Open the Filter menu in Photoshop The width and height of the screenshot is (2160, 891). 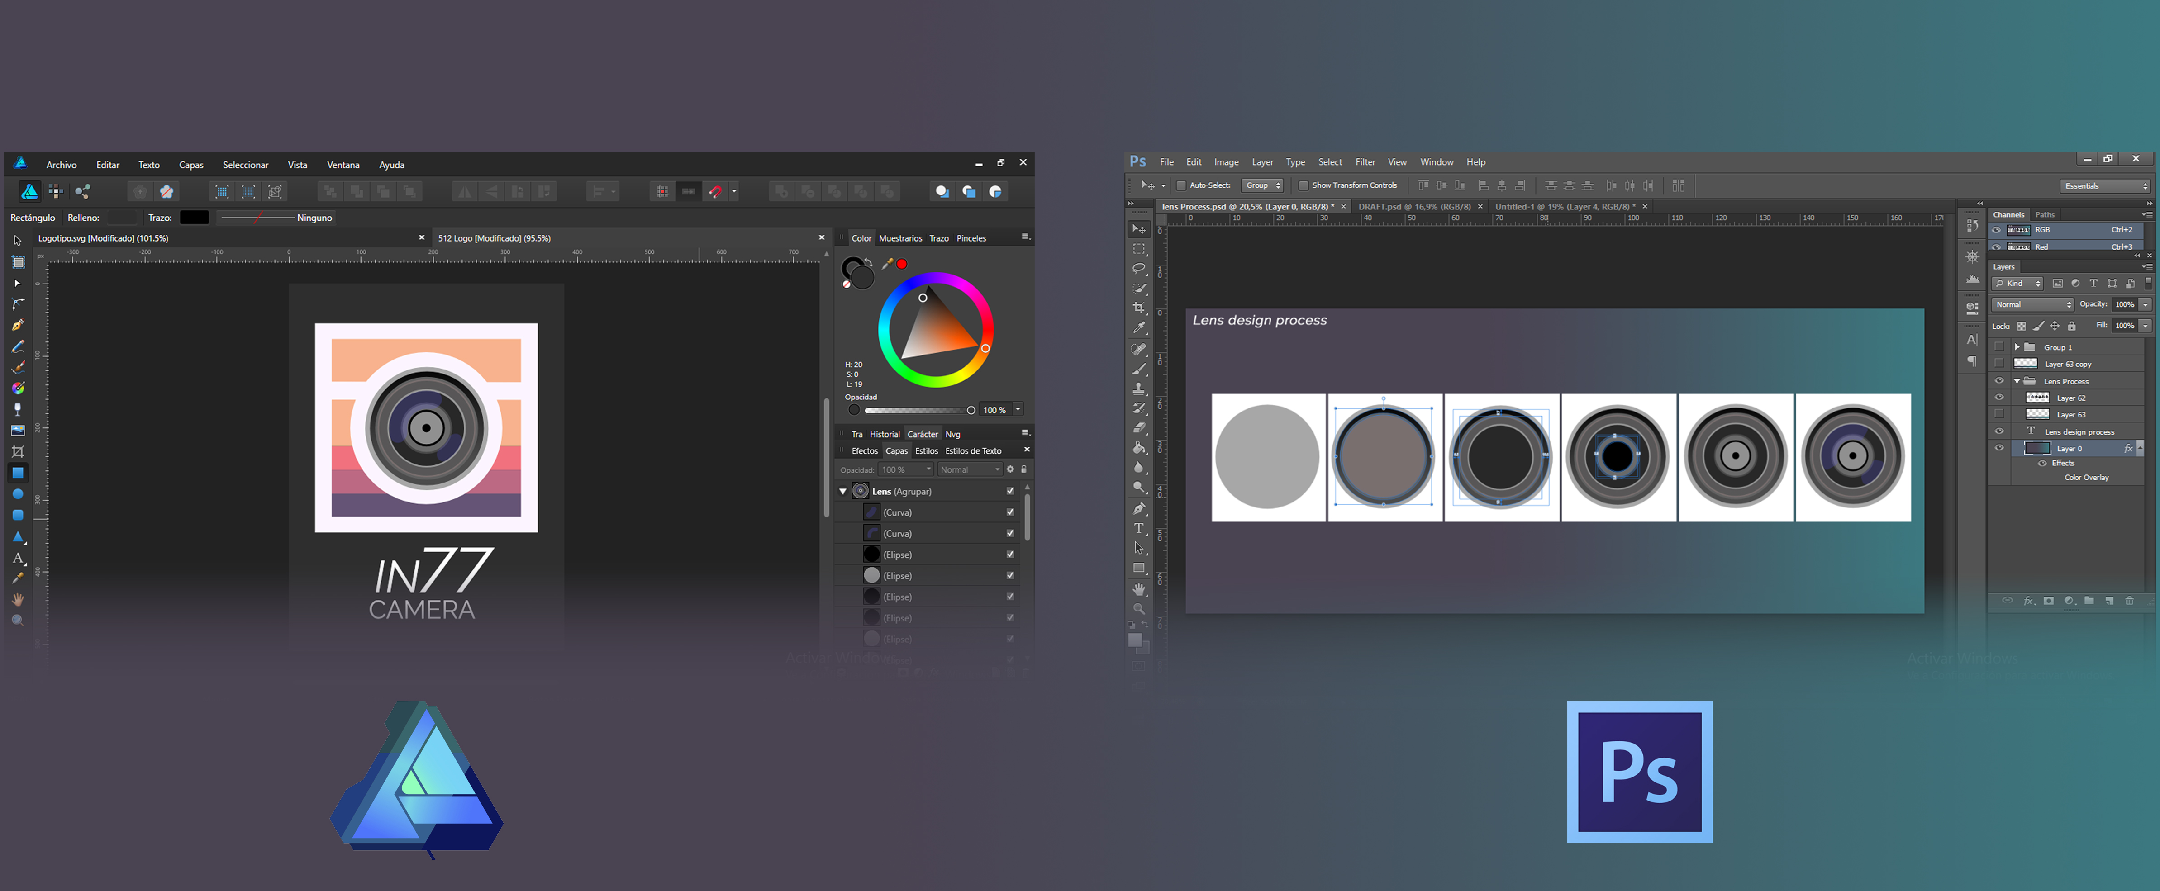click(x=1365, y=163)
